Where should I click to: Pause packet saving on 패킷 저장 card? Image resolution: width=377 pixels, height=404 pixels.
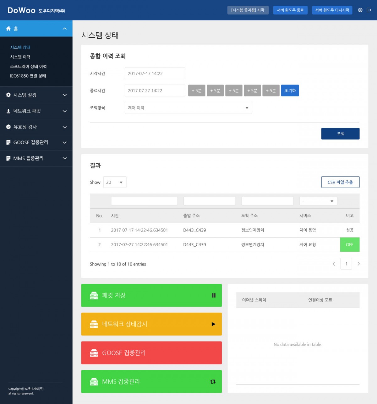[214, 295]
